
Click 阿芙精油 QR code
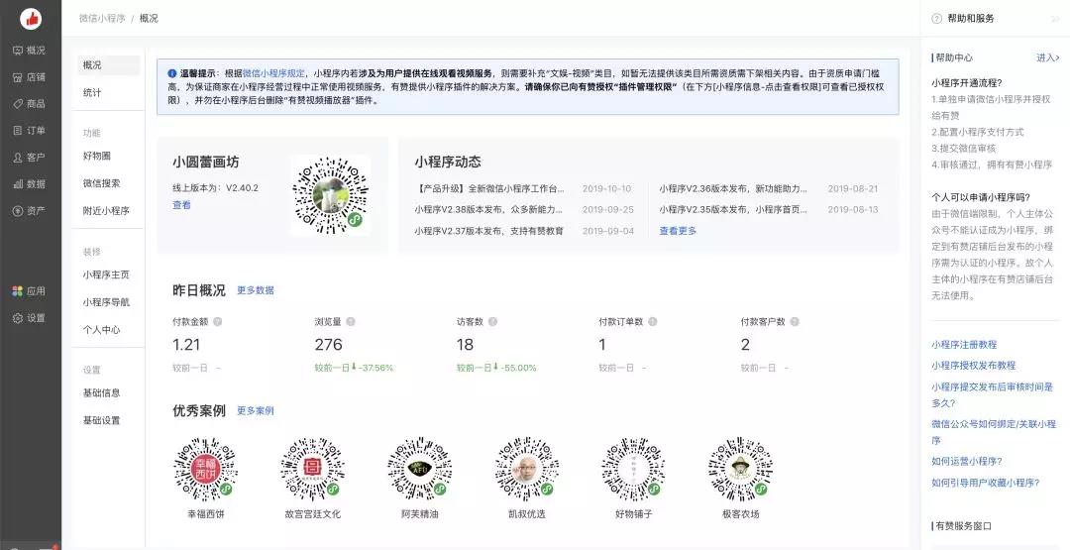coord(420,470)
